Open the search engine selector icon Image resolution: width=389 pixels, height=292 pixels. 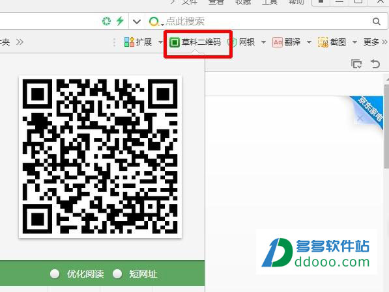155,21
